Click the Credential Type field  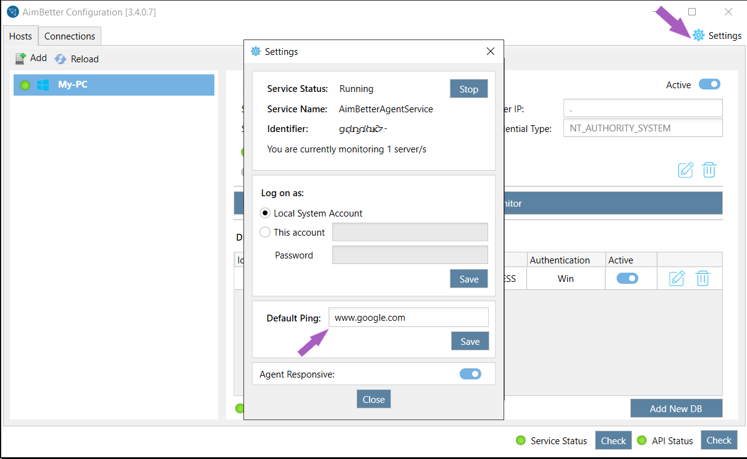coord(643,128)
